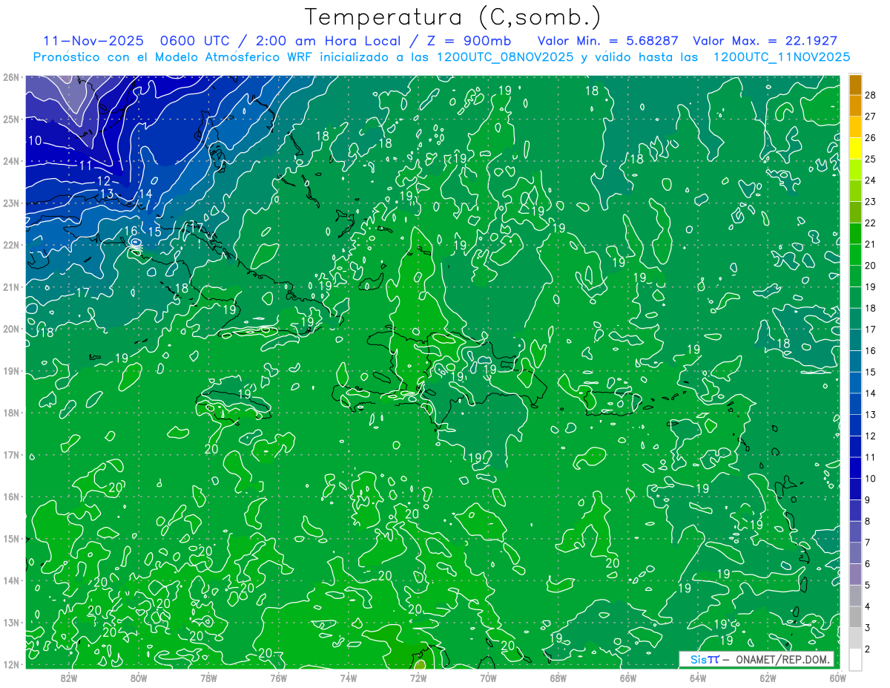This screenshot has width=890, height=688.
Task: Pick the dark blue segment between 10 and 11
Action: (x=855, y=468)
